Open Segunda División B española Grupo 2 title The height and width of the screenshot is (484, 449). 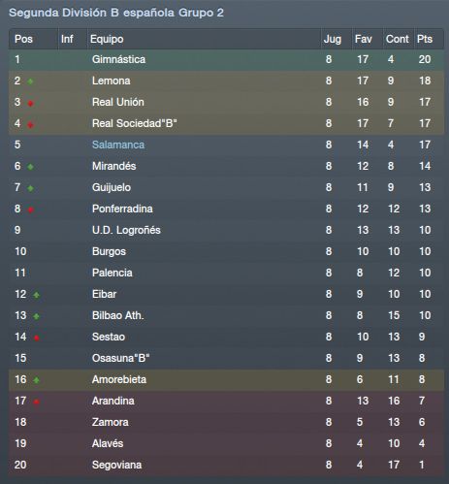[x=116, y=13]
